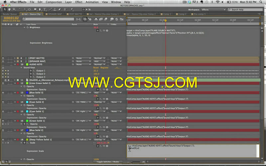Hide the POST MATTE layer
This screenshot has height=166, width=266.
click(3, 58)
